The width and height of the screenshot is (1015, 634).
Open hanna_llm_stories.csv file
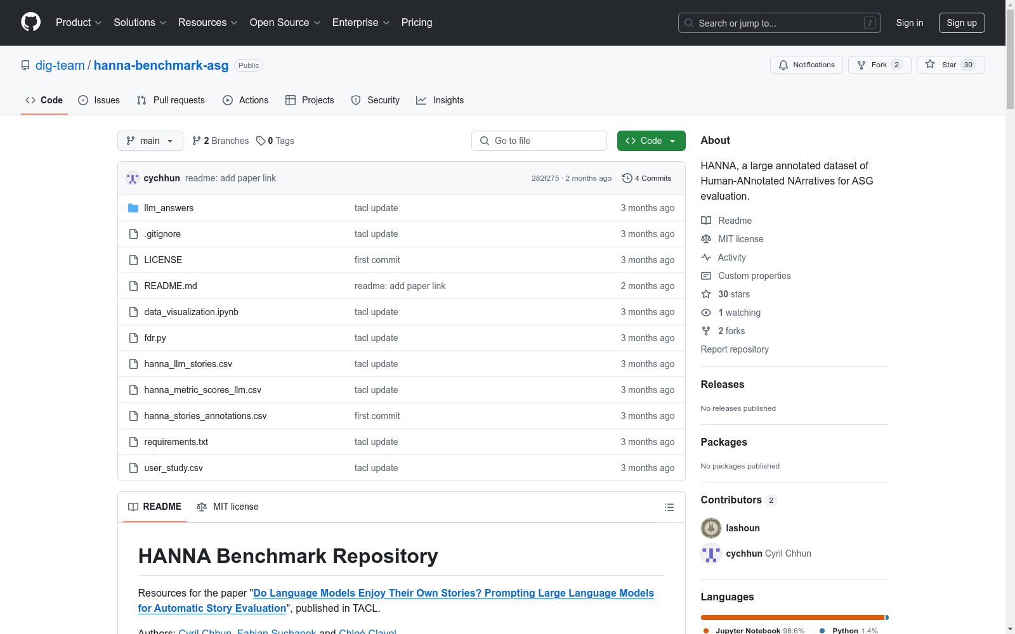(x=188, y=364)
